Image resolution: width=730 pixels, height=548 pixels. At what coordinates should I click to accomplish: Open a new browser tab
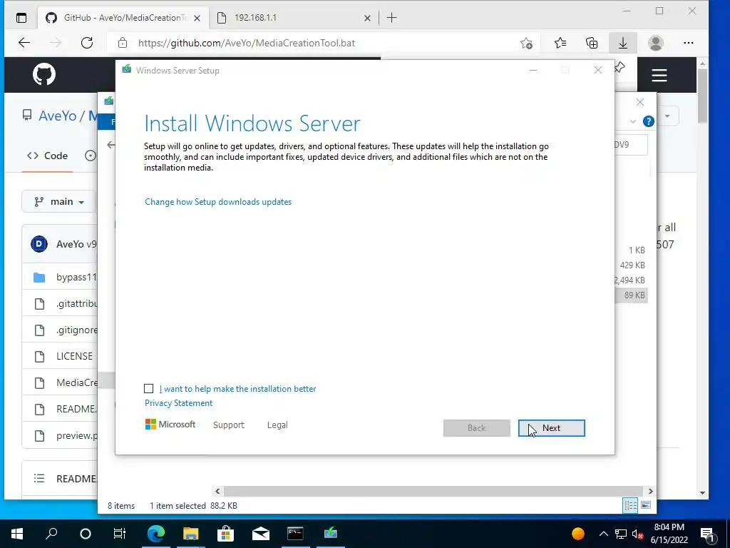click(x=392, y=18)
